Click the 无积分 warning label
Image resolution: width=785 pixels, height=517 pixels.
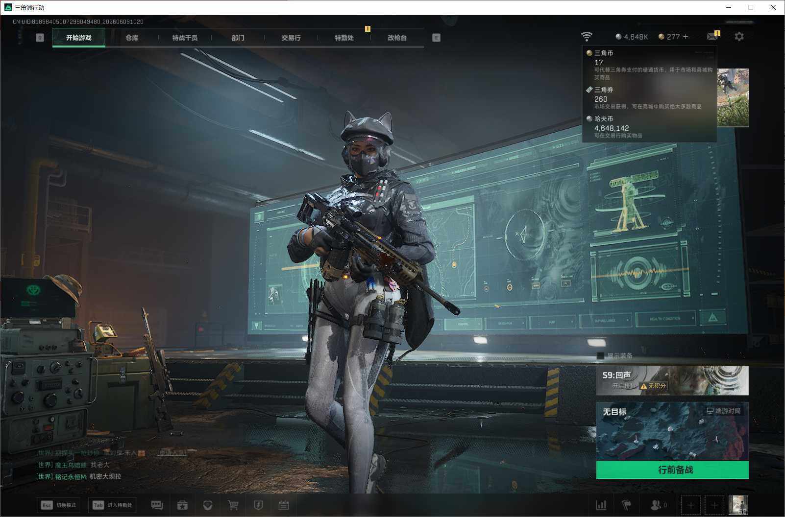coord(653,386)
